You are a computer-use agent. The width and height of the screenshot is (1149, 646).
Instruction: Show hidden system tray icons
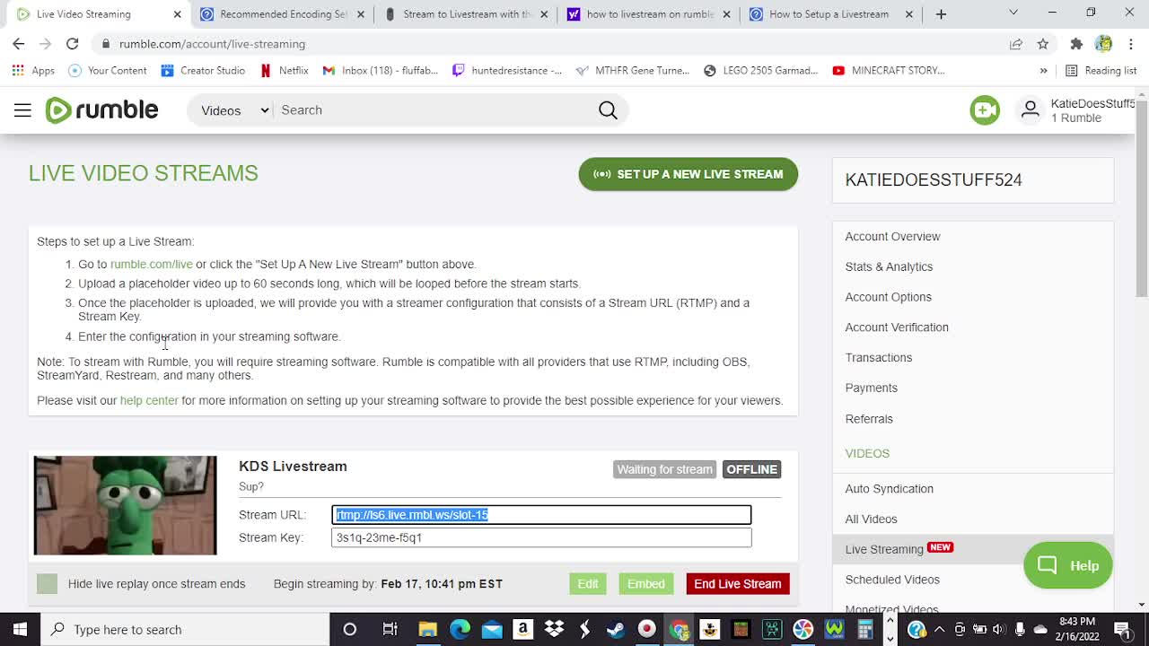(939, 630)
